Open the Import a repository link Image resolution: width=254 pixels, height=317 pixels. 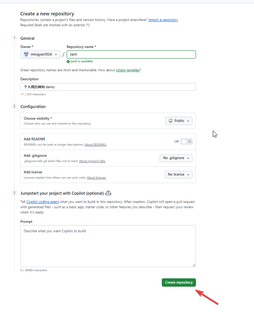pyautogui.click(x=163, y=20)
